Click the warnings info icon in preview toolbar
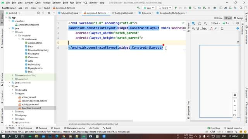Screen dimensions: 248x139 pos(238,23)
